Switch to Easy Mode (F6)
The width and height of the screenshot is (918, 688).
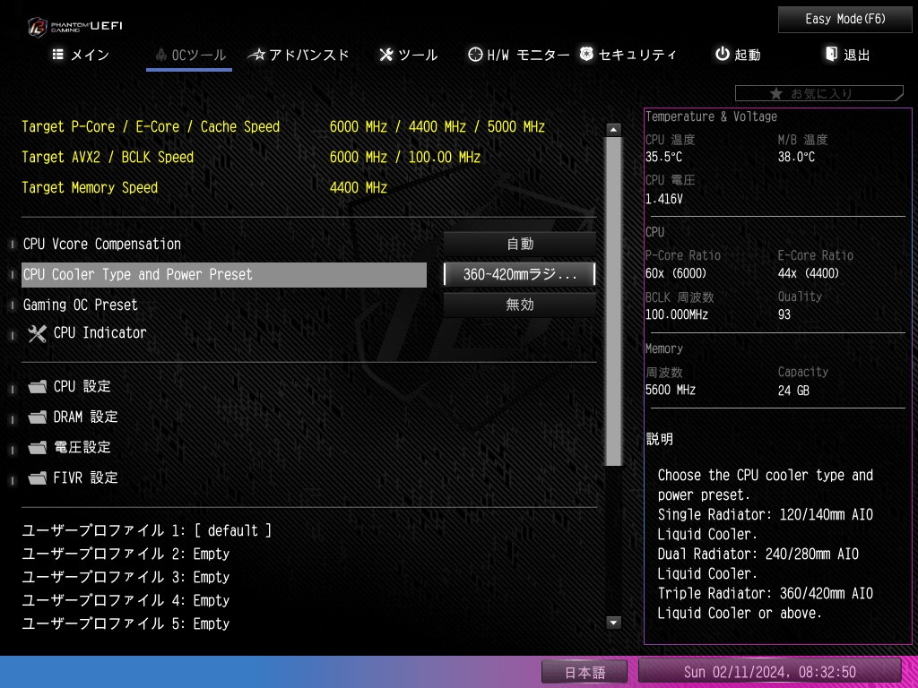pos(844,20)
